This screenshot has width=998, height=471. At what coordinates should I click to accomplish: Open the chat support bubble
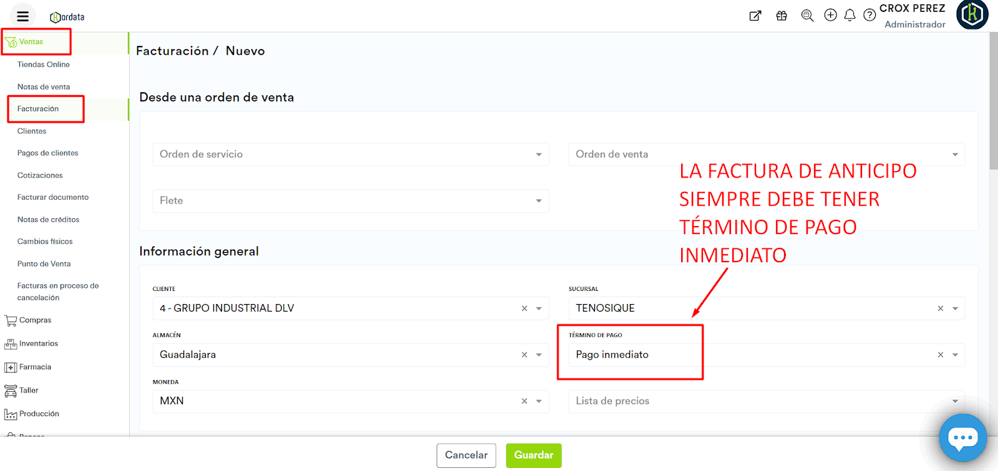[x=962, y=438]
